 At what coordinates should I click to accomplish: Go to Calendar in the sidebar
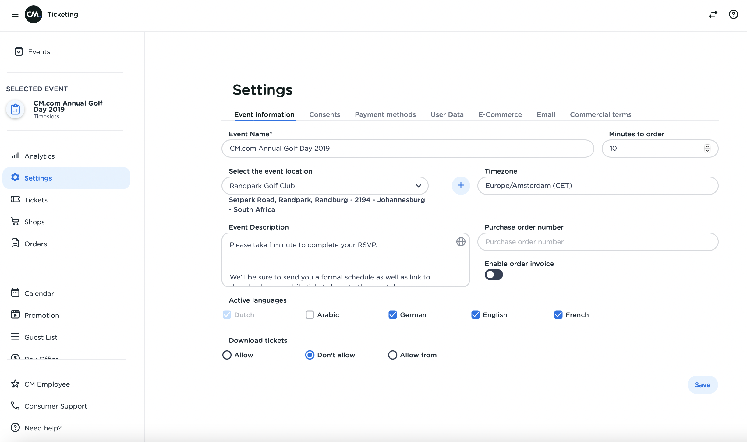[x=39, y=293]
